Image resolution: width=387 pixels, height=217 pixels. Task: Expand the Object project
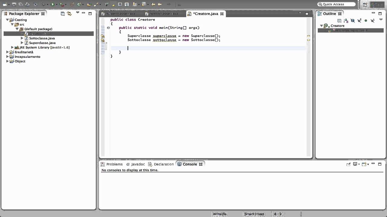[x=8, y=61]
